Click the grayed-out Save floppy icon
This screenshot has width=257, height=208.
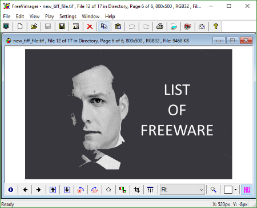click(48, 26)
